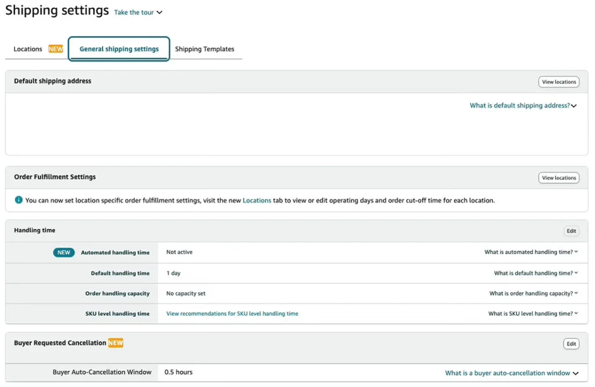This screenshot has height=387, width=595.
Task: Edit the Buyer Requested Cancellation settings
Action: pos(571,343)
